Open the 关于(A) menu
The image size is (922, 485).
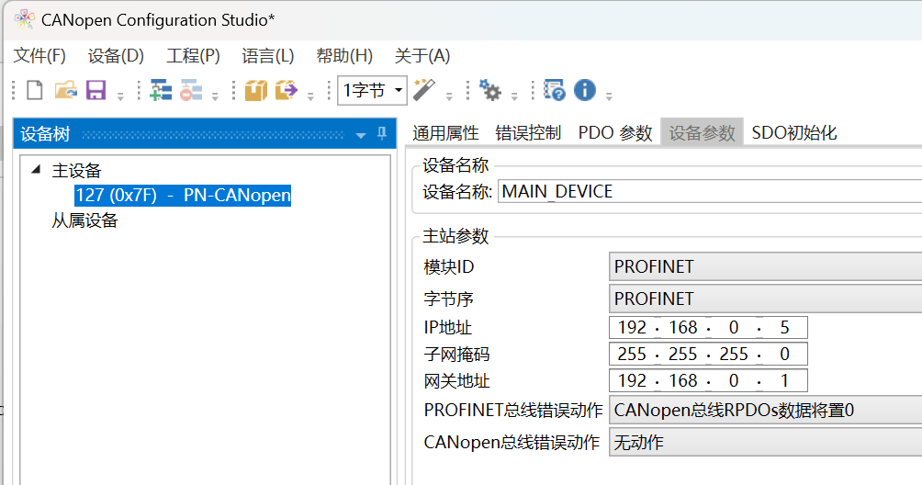422,56
